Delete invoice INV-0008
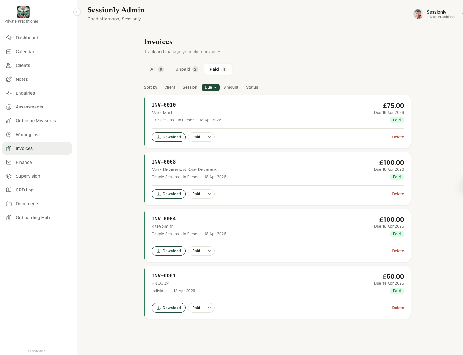The image size is (463, 355). [x=398, y=194]
